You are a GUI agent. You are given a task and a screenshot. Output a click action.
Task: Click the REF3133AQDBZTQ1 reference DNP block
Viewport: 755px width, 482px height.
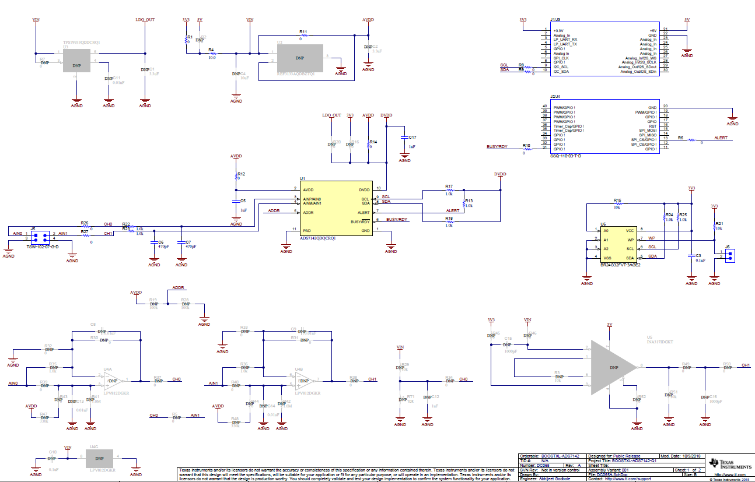[x=299, y=58]
